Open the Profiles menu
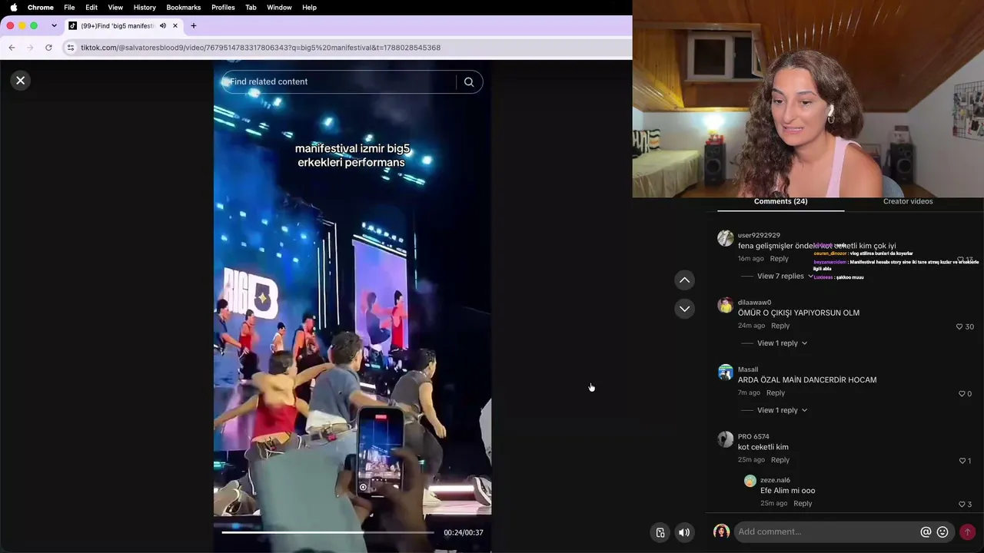Viewport: 984px width, 553px height. pyautogui.click(x=223, y=7)
